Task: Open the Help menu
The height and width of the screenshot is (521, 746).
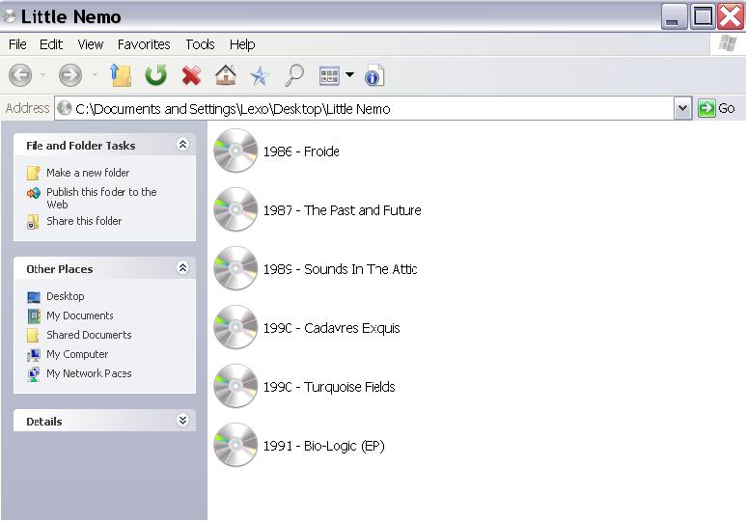Action: [242, 44]
